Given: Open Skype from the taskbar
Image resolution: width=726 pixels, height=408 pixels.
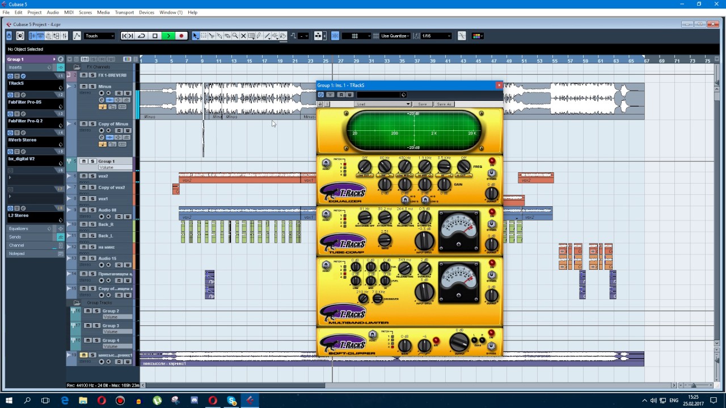Looking at the screenshot, I should [x=231, y=401].
